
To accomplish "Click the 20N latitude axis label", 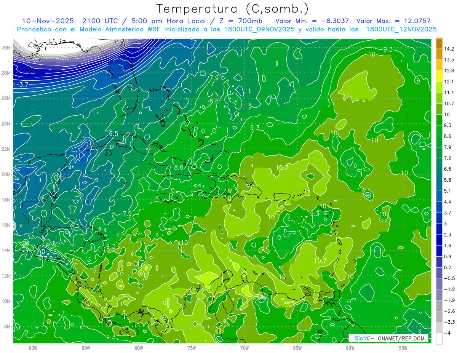I will tap(6, 174).
